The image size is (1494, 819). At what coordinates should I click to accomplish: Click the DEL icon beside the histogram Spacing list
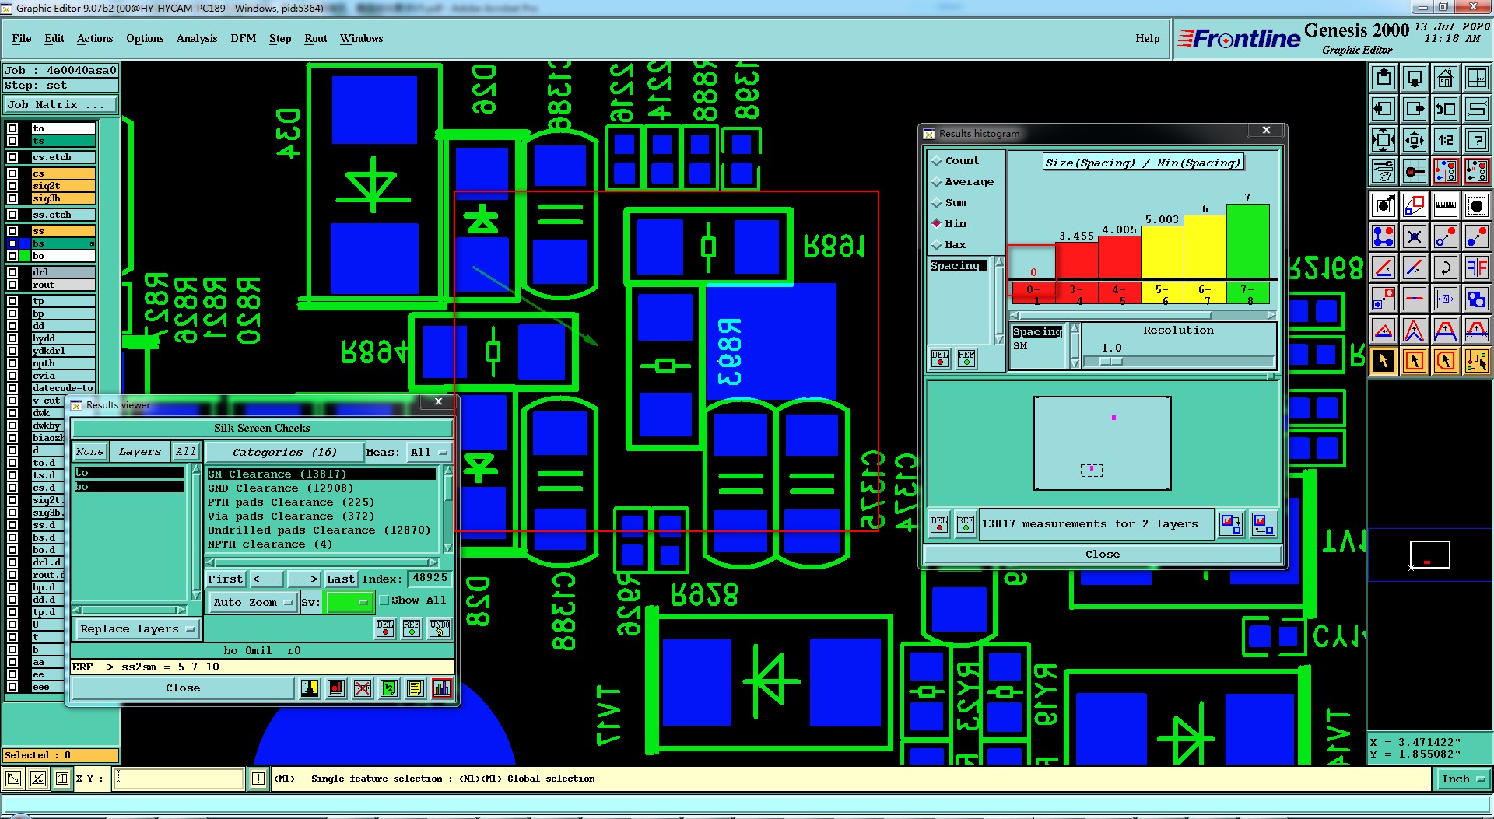(x=940, y=359)
